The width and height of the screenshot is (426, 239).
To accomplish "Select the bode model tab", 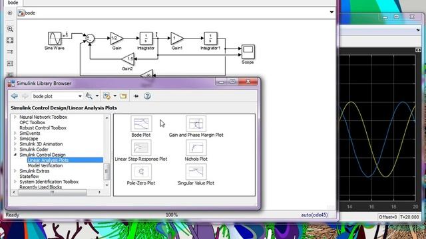I will [13, 3].
